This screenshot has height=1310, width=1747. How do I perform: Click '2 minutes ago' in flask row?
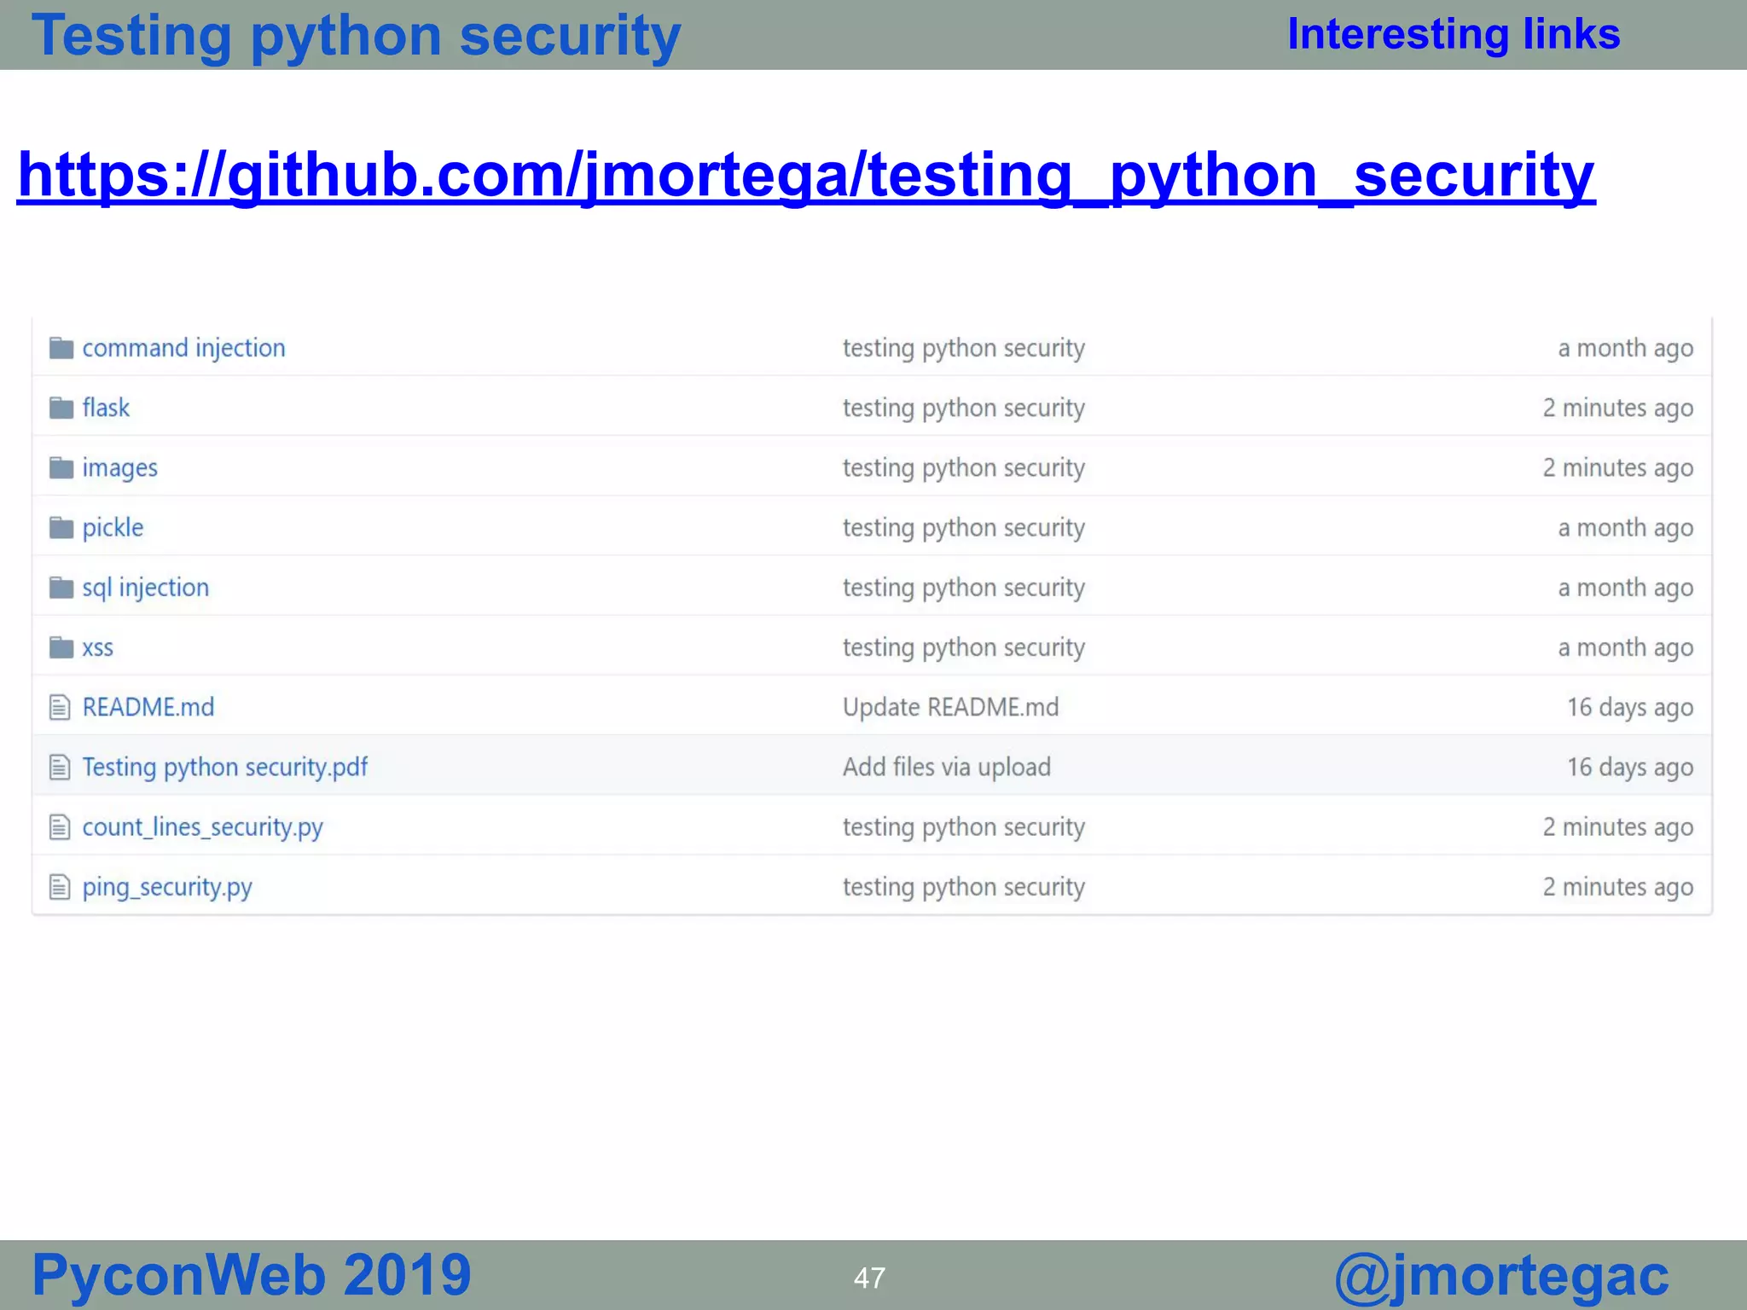[1617, 408]
